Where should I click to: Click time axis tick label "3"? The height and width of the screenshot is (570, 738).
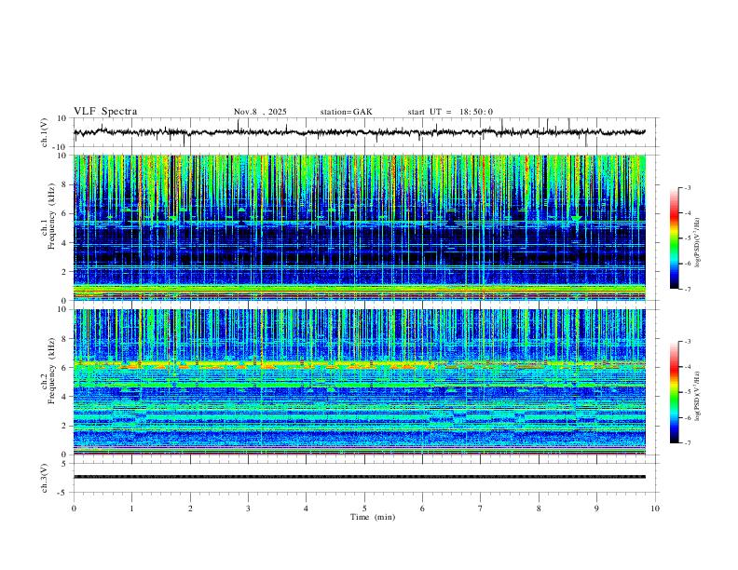[248, 509]
